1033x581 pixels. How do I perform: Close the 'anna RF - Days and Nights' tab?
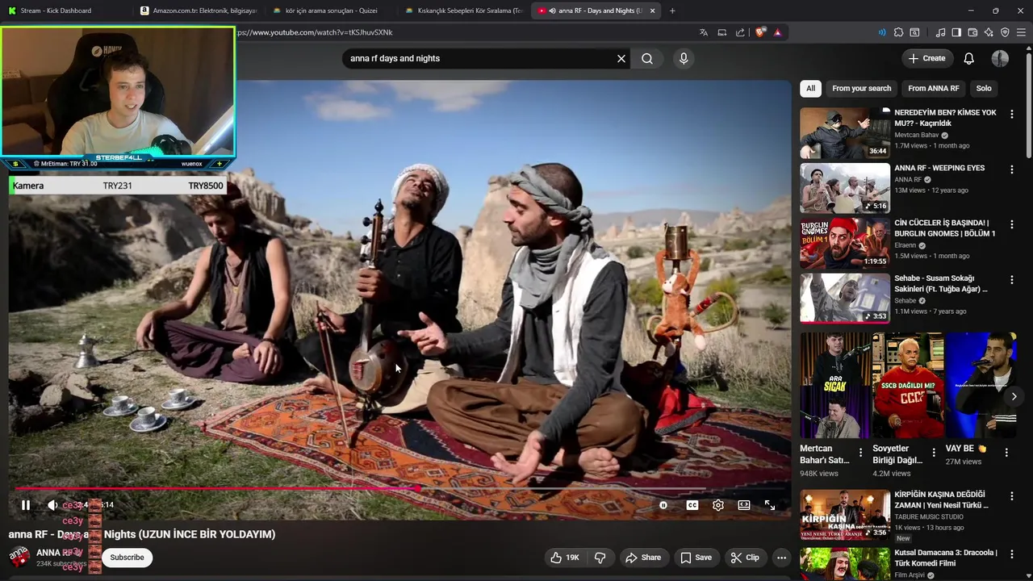[x=652, y=10]
